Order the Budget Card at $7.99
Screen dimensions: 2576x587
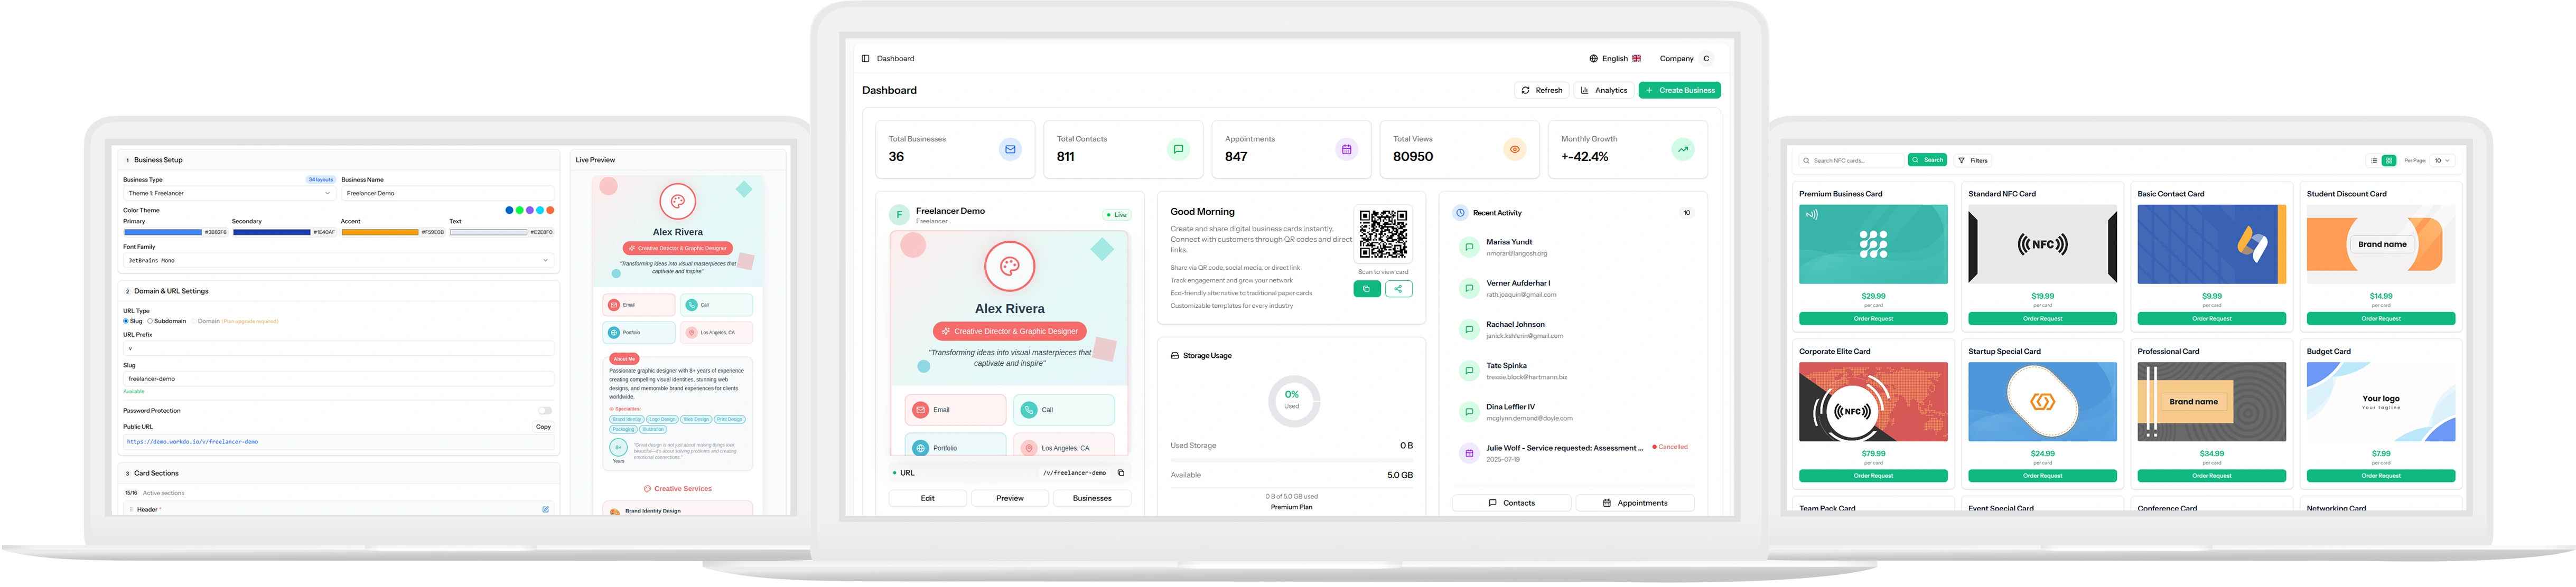2380,476
